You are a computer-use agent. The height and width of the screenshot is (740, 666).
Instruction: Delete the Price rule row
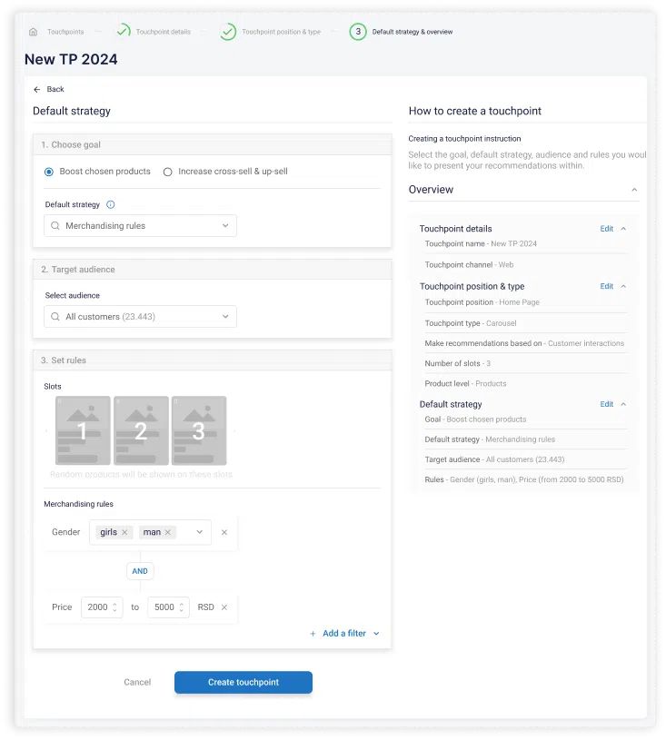tap(224, 607)
